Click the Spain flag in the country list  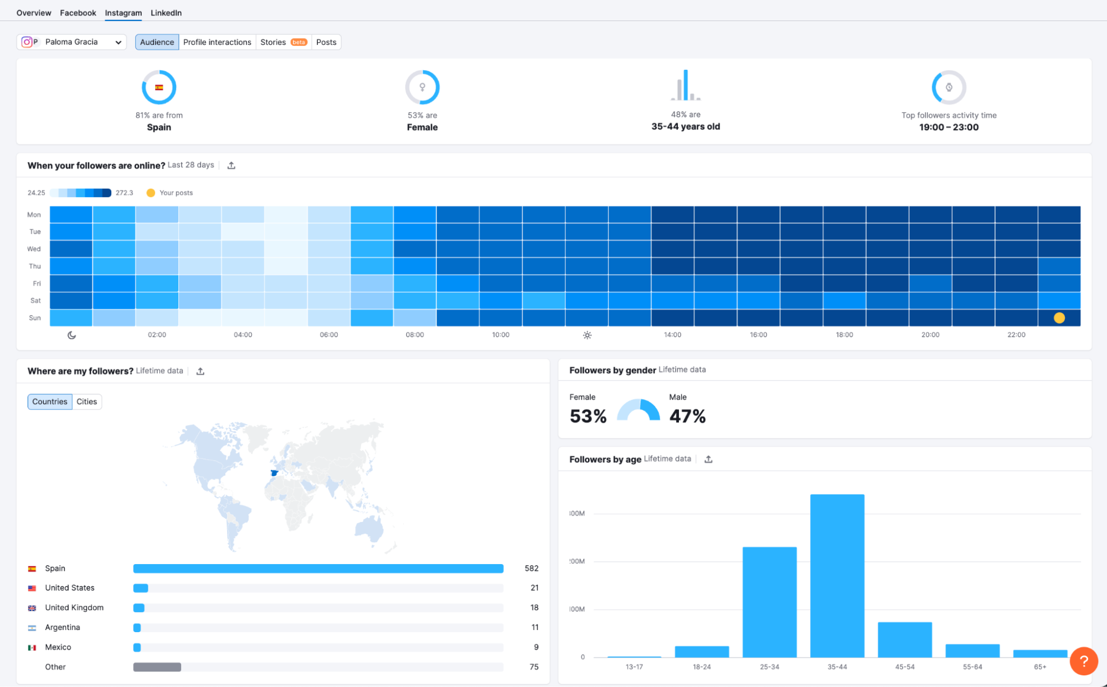(x=32, y=568)
